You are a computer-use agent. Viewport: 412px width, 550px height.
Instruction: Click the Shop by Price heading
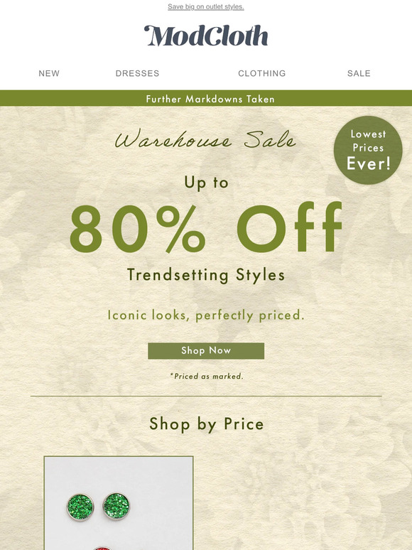point(206,424)
